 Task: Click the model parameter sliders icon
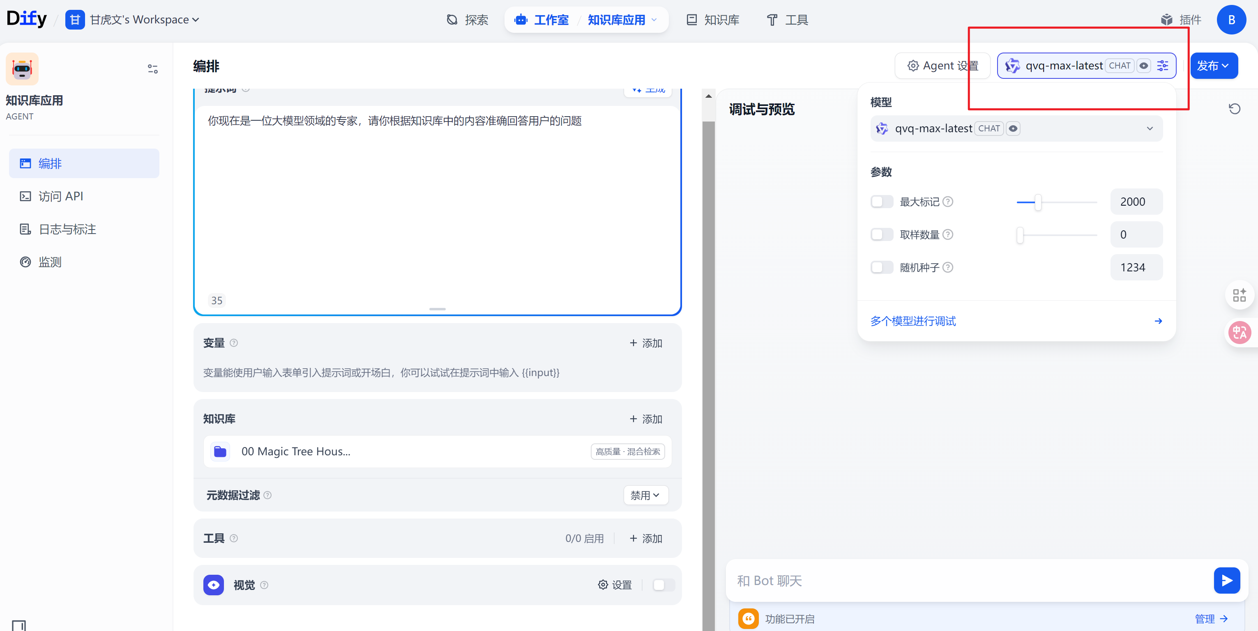[x=1163, y=65]
